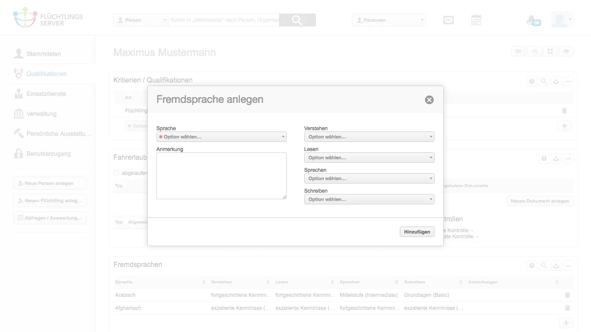591x332 pixels.
Task: Focus the Anmerkung text area
Action: 222,176
